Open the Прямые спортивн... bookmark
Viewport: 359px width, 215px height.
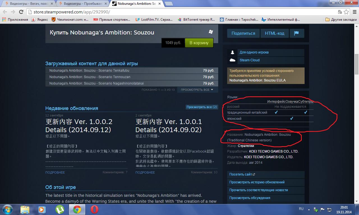(112, 20)
